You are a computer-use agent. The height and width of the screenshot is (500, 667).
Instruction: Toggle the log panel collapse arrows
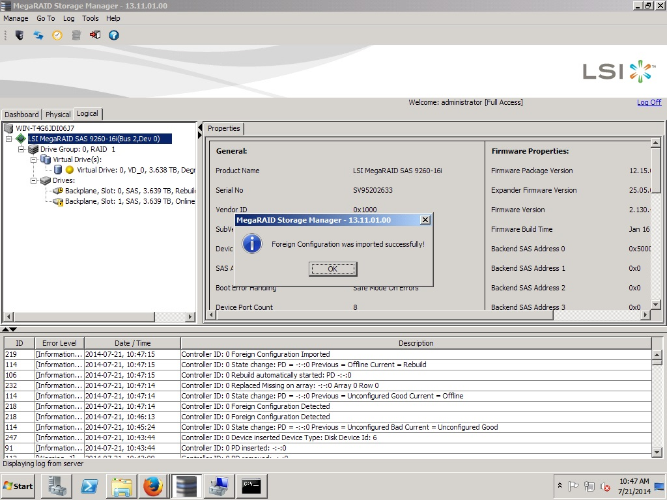click(x=9, y=329)
